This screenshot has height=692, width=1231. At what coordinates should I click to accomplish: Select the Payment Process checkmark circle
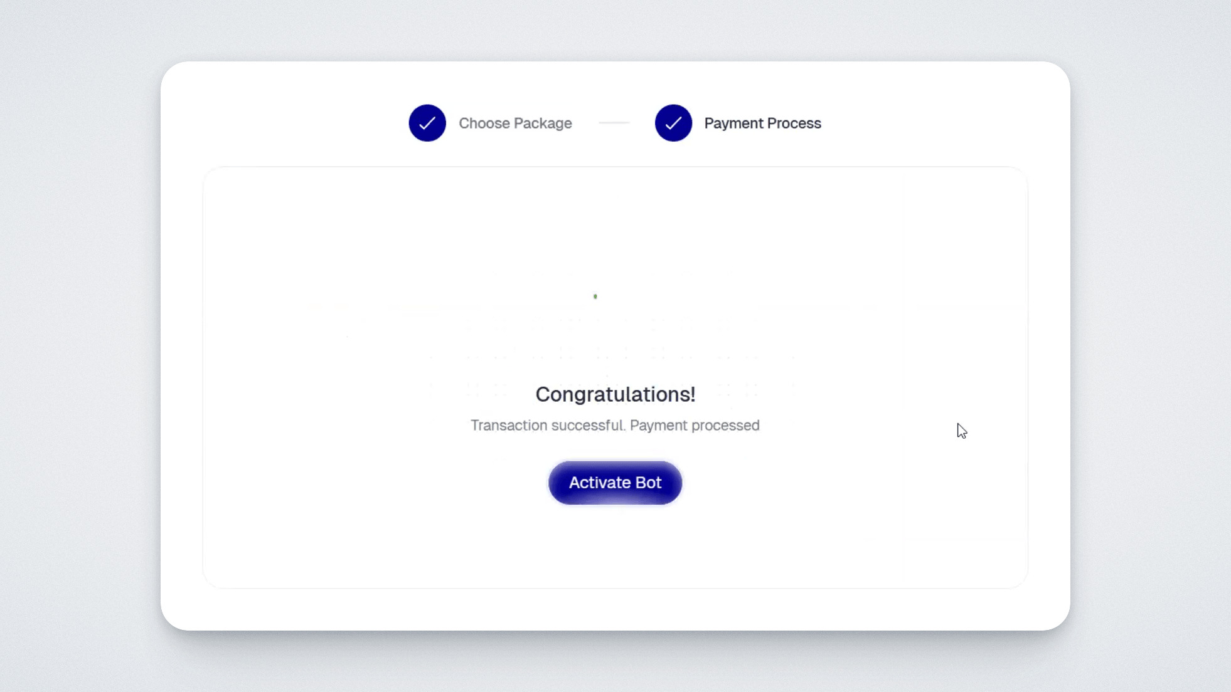click(673, 123)
